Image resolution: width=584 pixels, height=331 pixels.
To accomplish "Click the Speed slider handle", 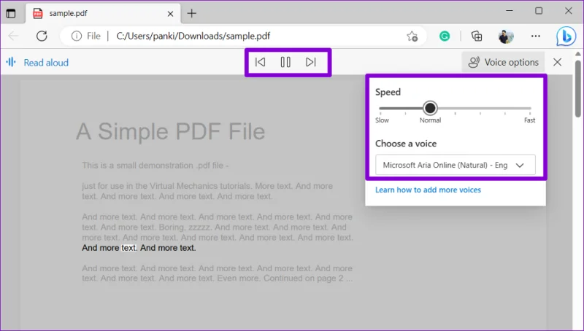I will (430, 108).
